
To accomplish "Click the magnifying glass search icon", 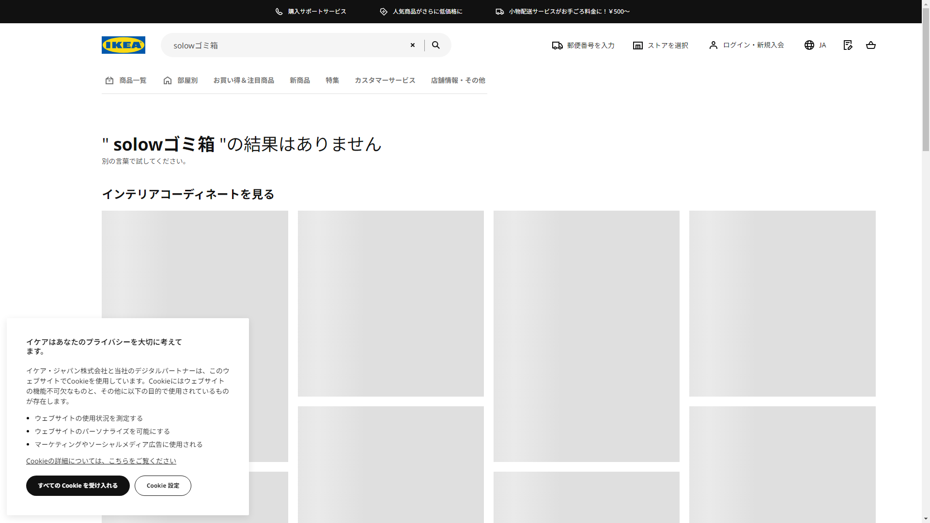I will 436,45.
